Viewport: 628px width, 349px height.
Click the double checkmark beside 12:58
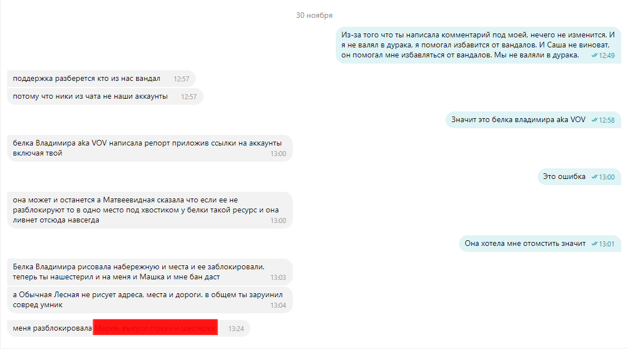595,120
